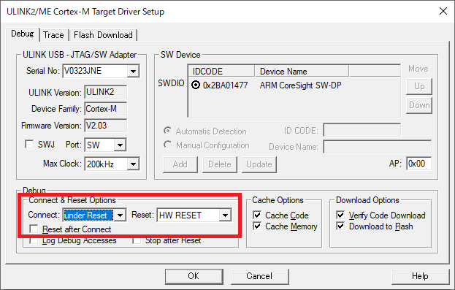Click the OK button
Image resolution: width=455 pixels, height=290 pixels.
194,276
